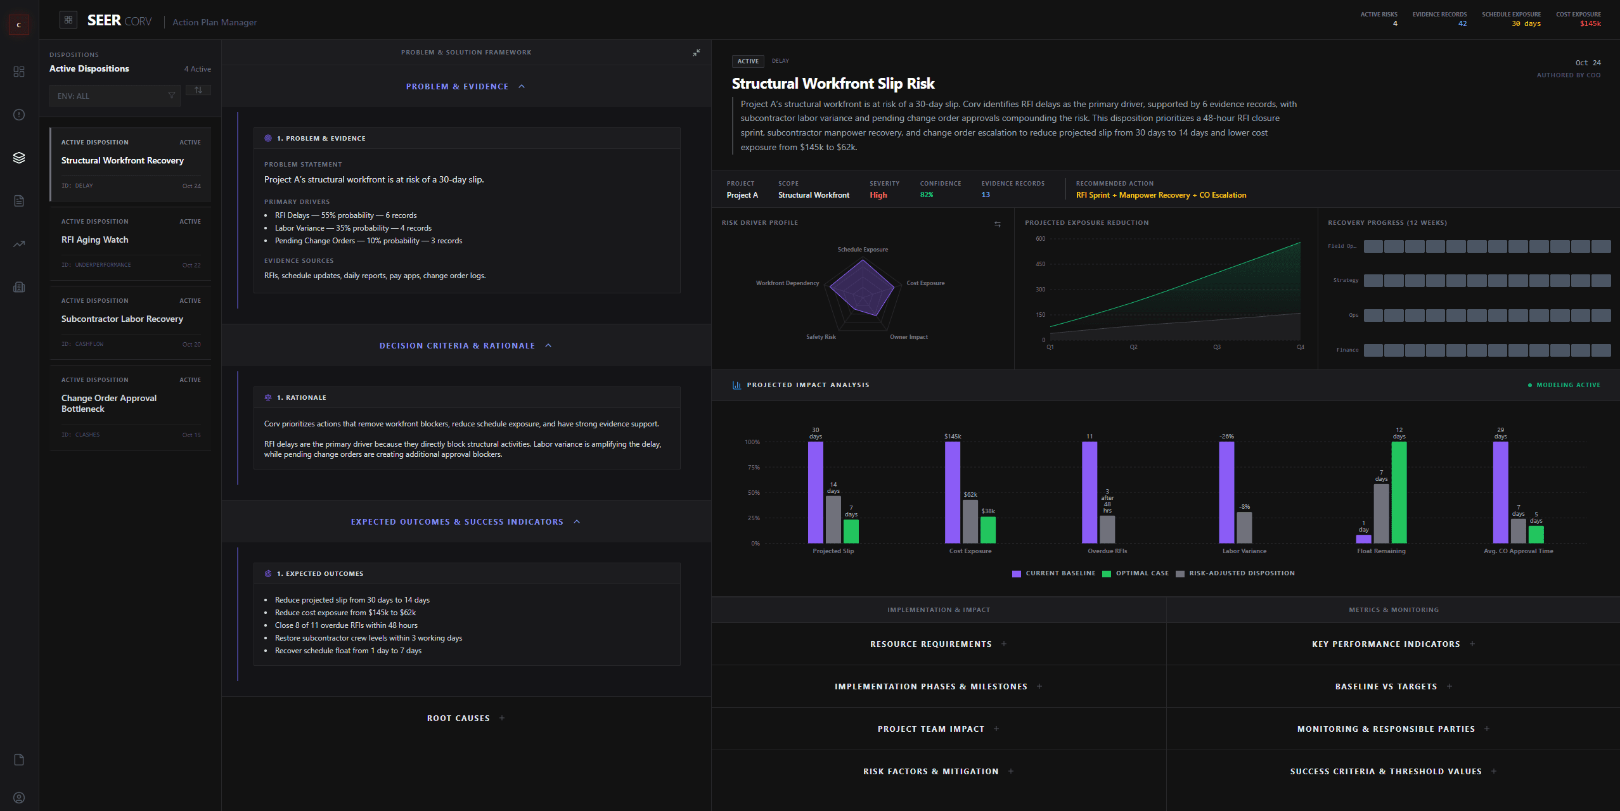The width and height of the screenshot is (1620, 811).
Task: Select Change Order Approval Bottleneck disposition
Action: point(130,407)
